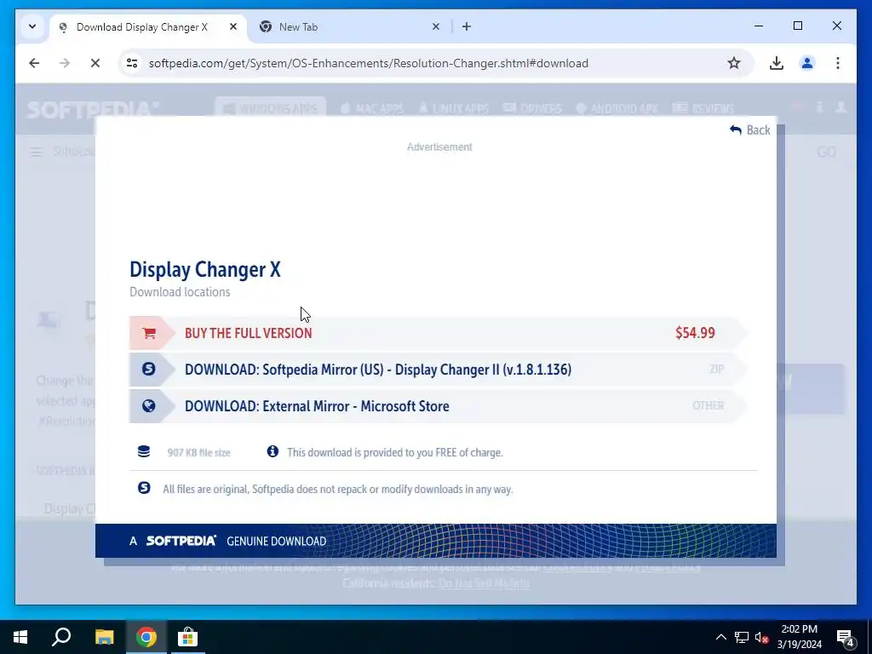Open Windows Start menu
Viewport: 872px width, 654px height.
coord(20,637)
